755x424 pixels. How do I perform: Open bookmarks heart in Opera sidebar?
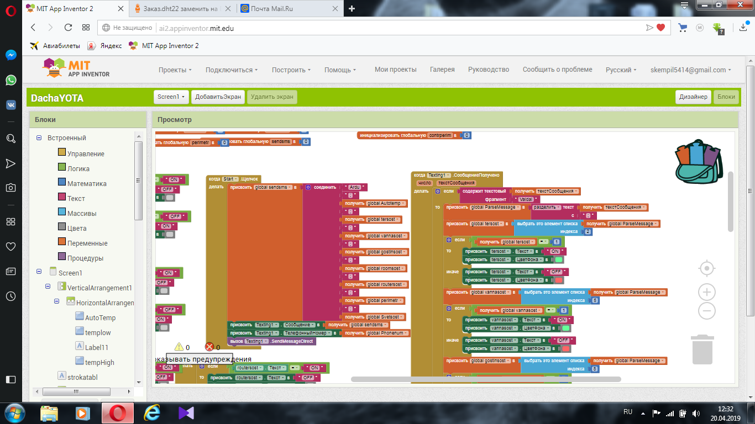tap(11, 246)
